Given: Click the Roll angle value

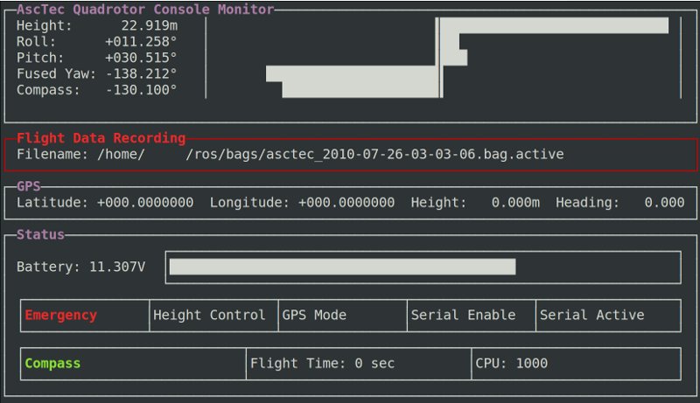Looking at the screenshot, I should click(141, 42).
